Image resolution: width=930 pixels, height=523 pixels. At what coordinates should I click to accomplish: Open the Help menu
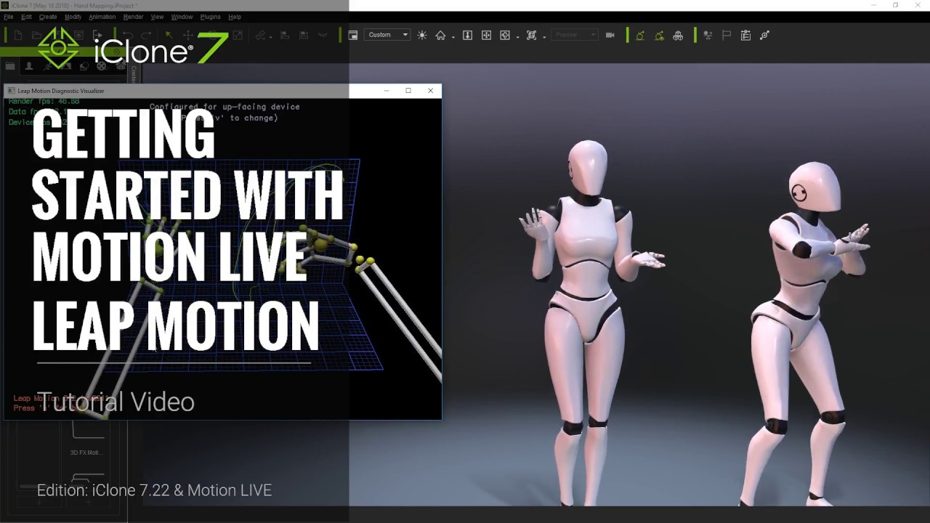click(x=235, y=17)
